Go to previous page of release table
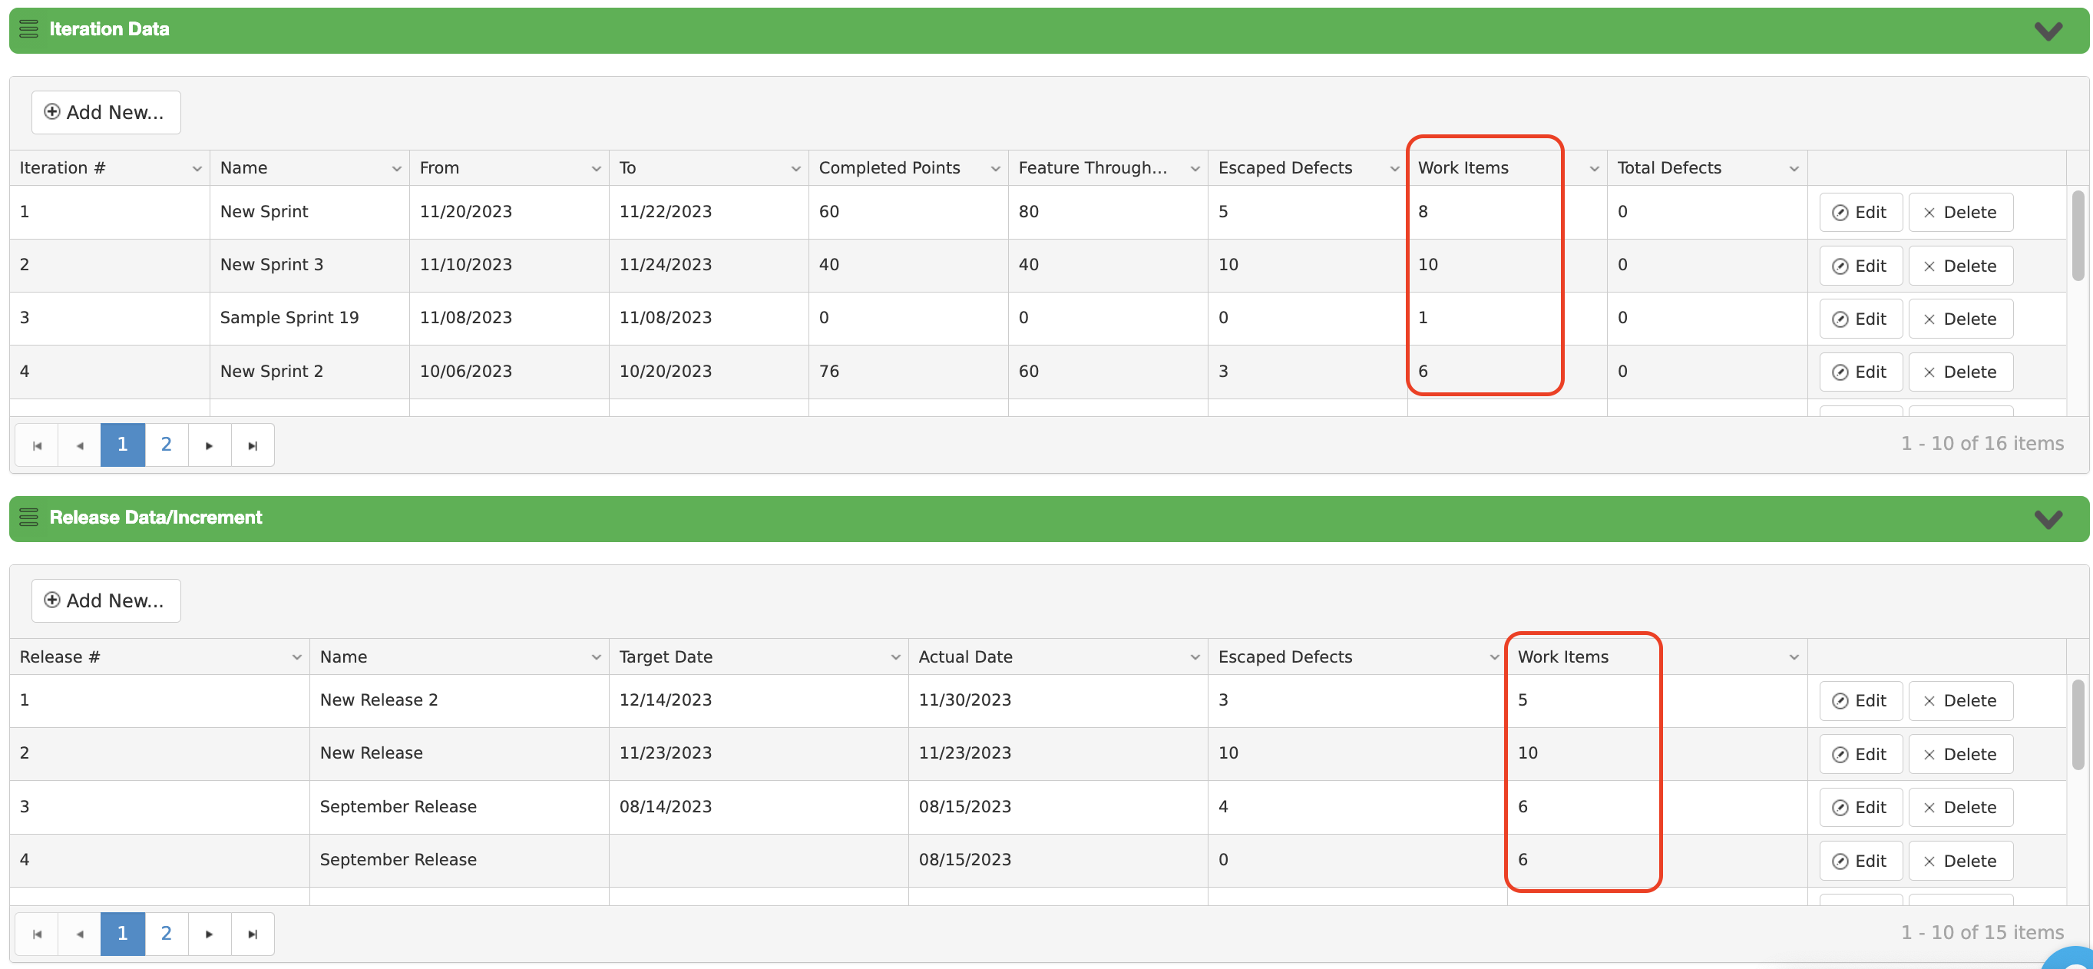The height and width of the screenshot is (969, 2093). (80, 934)
